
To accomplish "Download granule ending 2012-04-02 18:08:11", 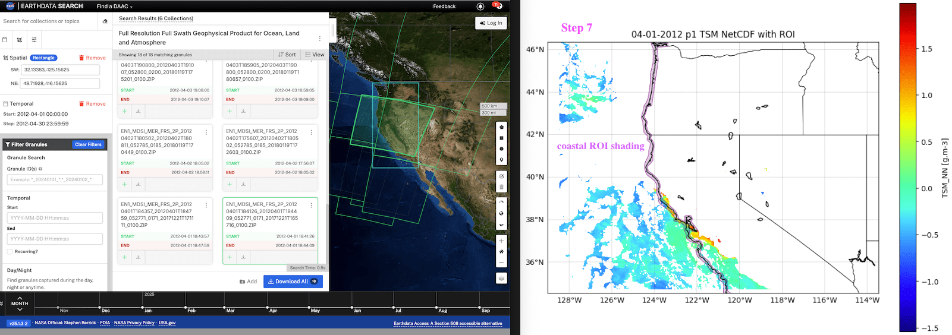I will 138,184.
